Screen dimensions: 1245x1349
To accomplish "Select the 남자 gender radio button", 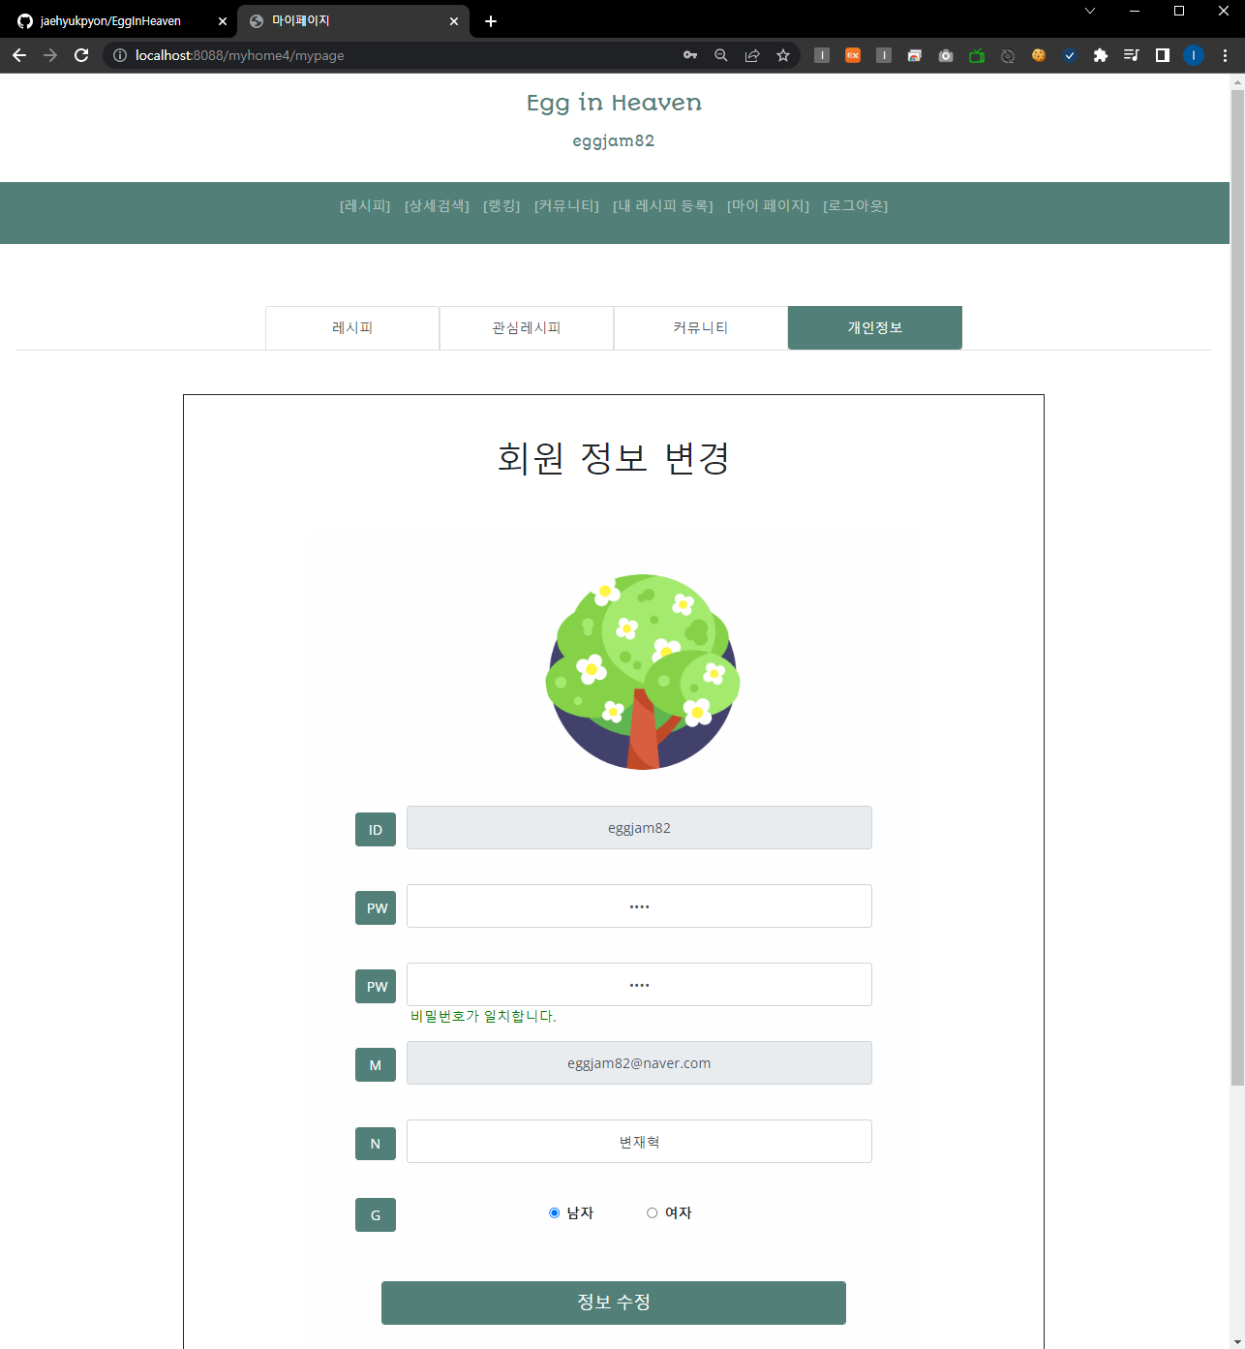I will coord(554,1212).
